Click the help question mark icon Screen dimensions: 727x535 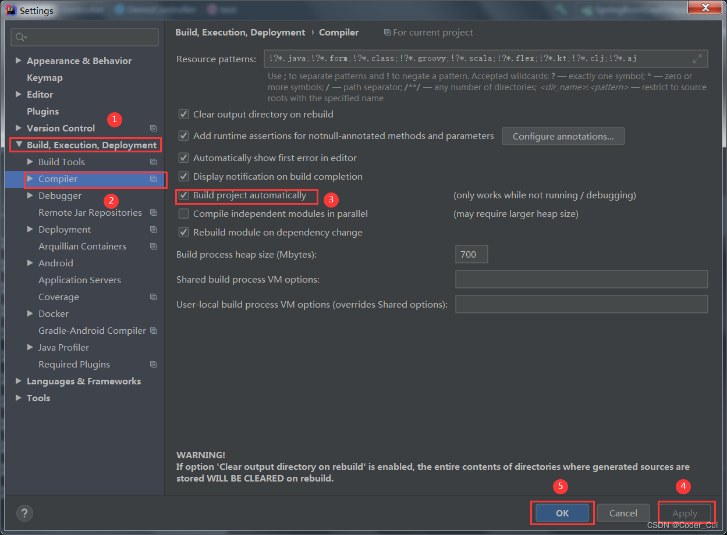24,513
